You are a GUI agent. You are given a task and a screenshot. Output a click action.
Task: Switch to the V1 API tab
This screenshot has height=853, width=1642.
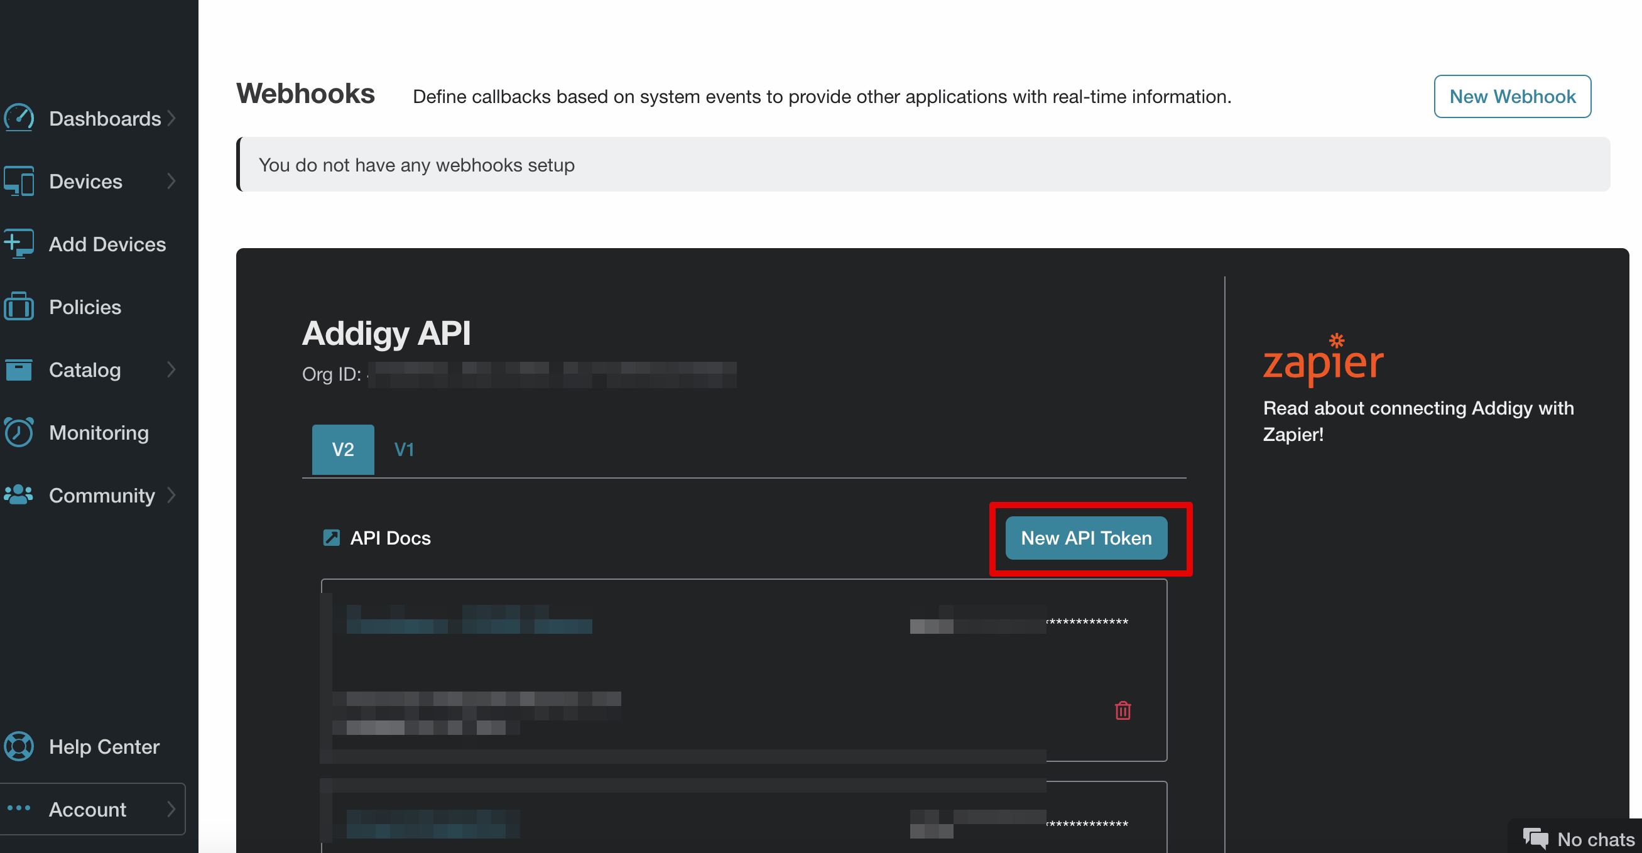[404, 450]
